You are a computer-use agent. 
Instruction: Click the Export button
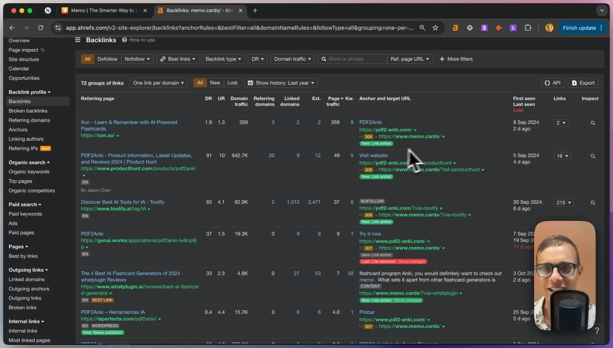point(583,83)
